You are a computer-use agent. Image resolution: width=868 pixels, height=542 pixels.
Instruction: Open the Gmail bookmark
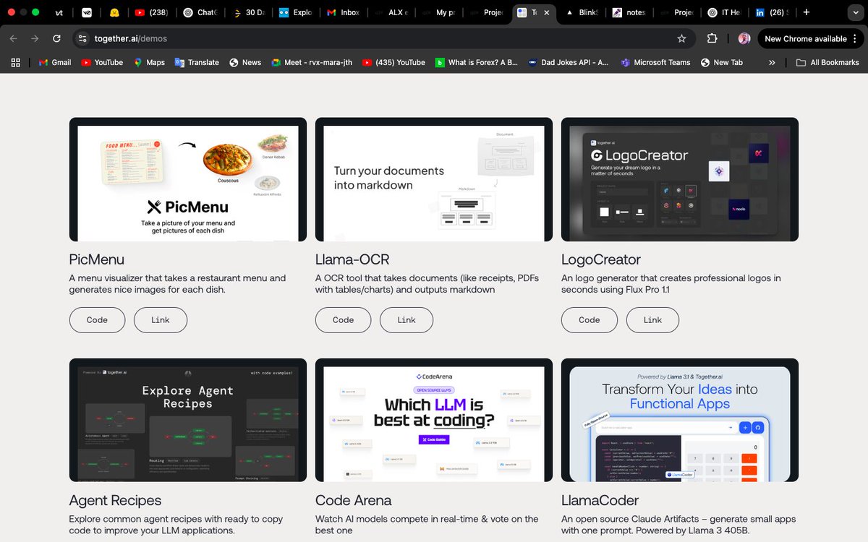(x=54, y=62)
